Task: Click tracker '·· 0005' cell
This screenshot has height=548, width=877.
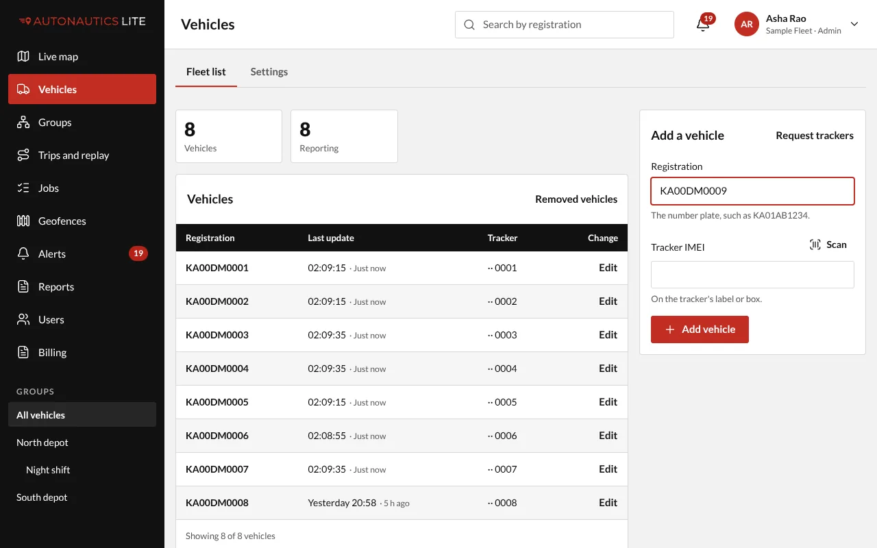Action: tap(502, 402)
